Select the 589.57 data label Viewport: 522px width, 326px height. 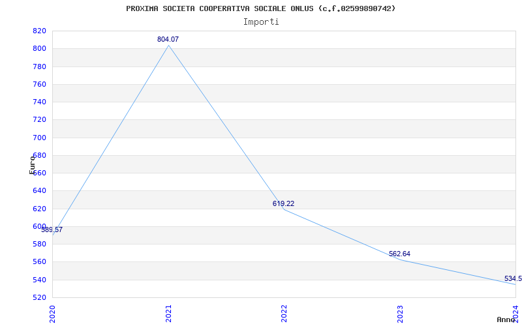coord(52,230)
